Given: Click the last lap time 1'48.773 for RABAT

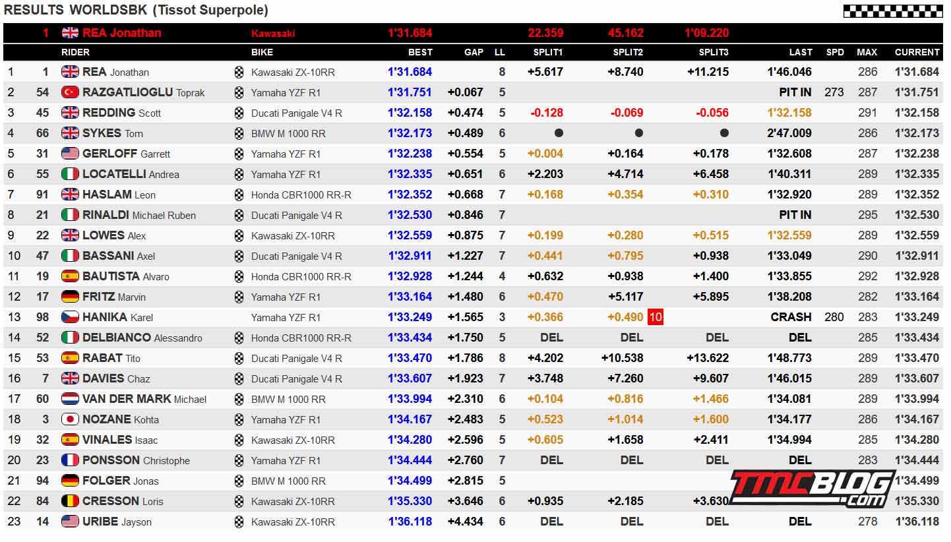Looking at the screenshot, I should (x=790, y=358).
